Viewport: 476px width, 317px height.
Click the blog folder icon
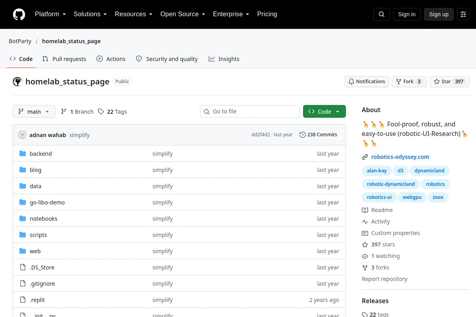[23, 170]
